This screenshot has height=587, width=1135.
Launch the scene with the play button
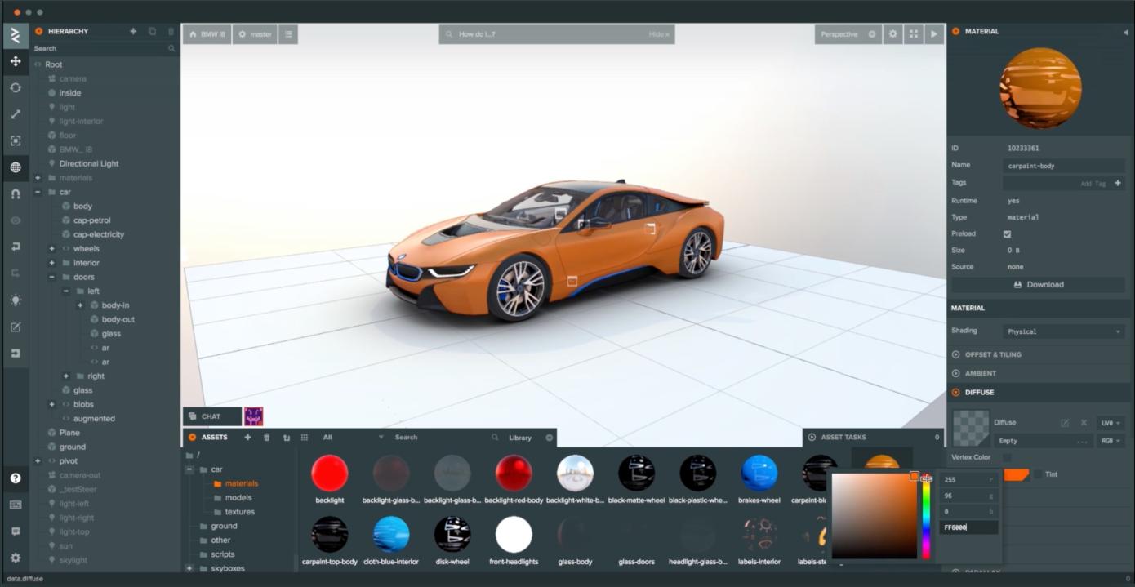click(x=934, y=34)
